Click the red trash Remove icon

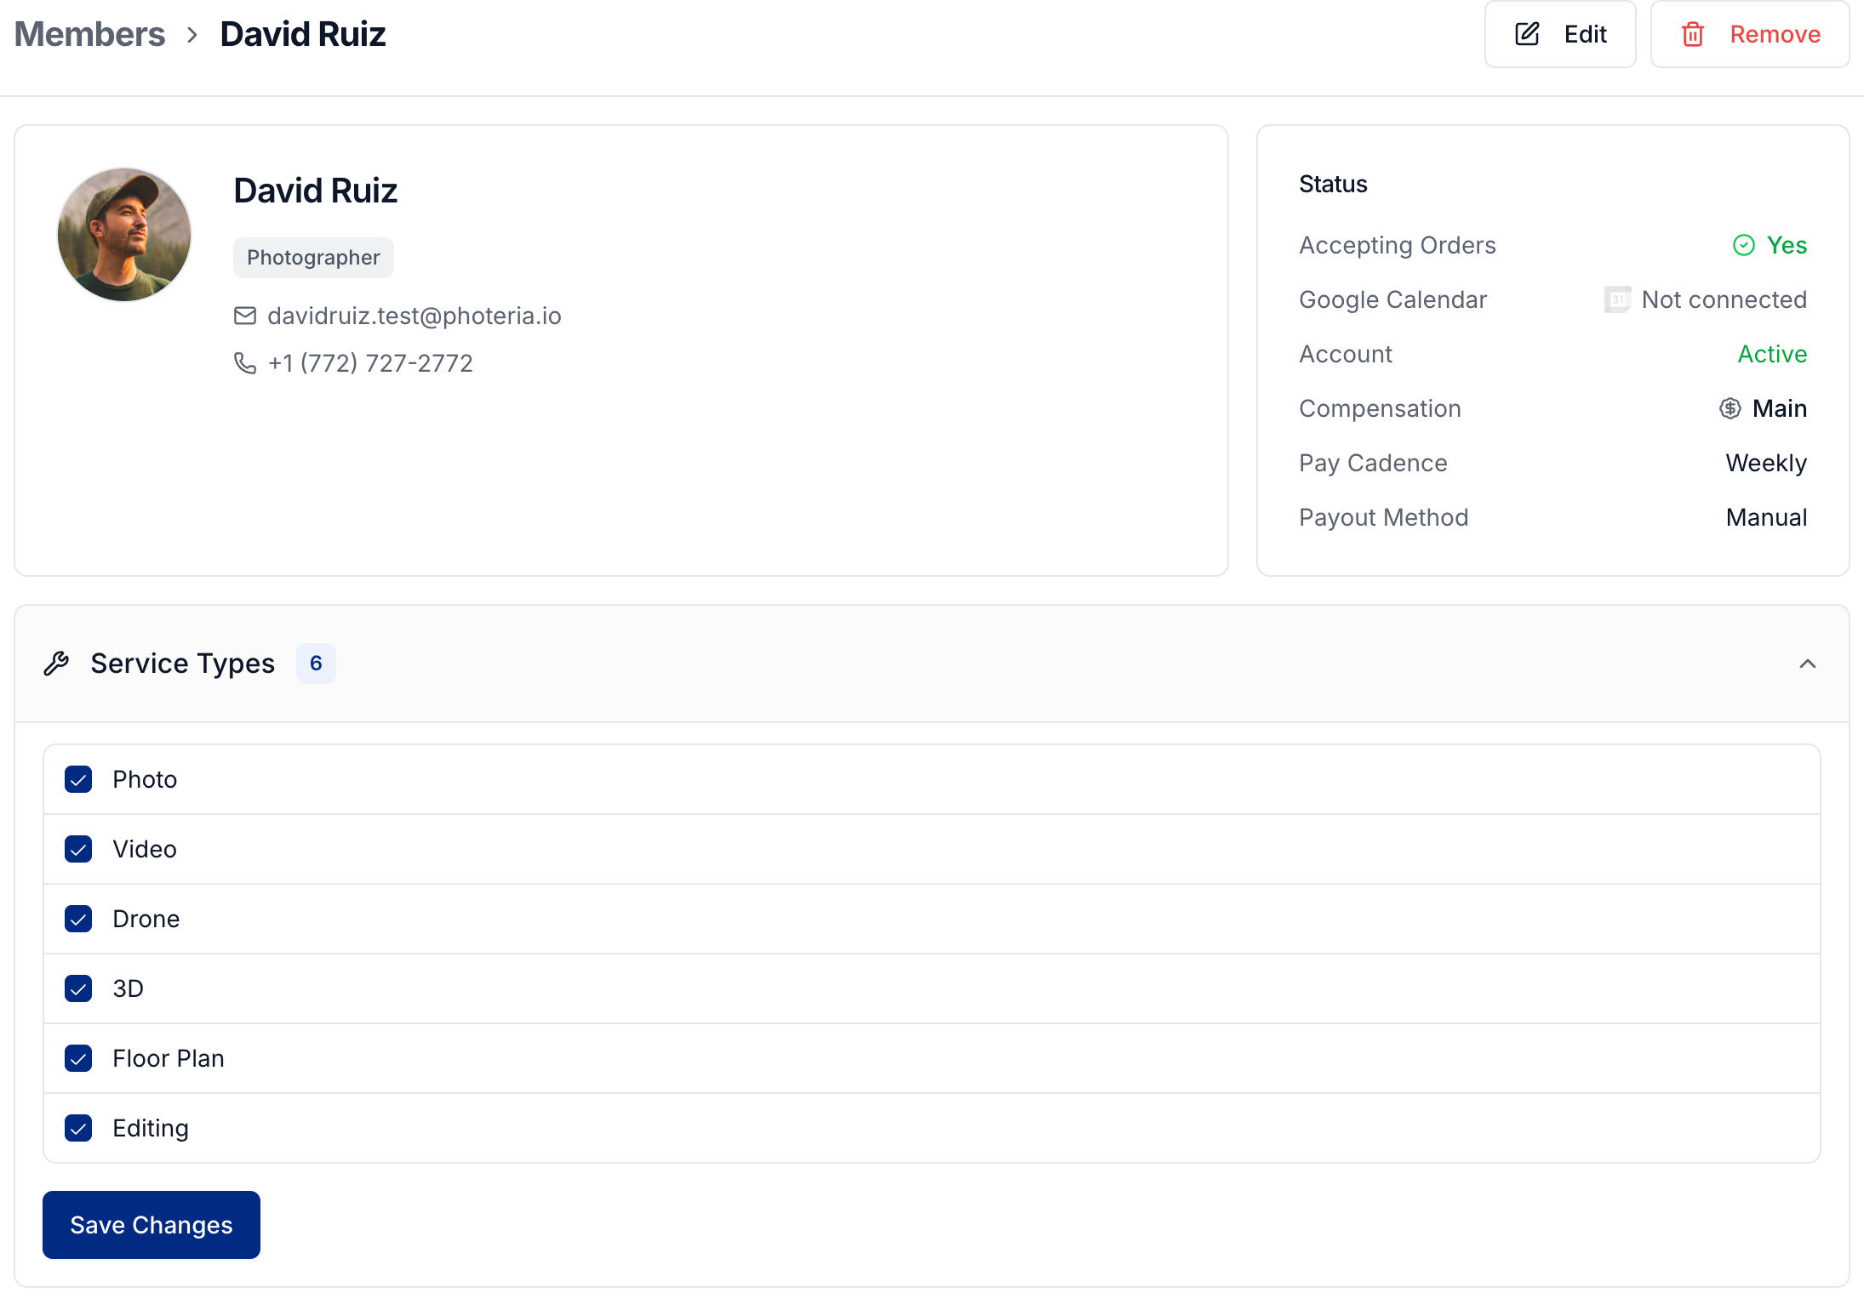[x=1693, y=34]
